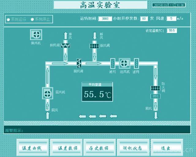Select the 系统运行 radio button

[x=8, y=19]
